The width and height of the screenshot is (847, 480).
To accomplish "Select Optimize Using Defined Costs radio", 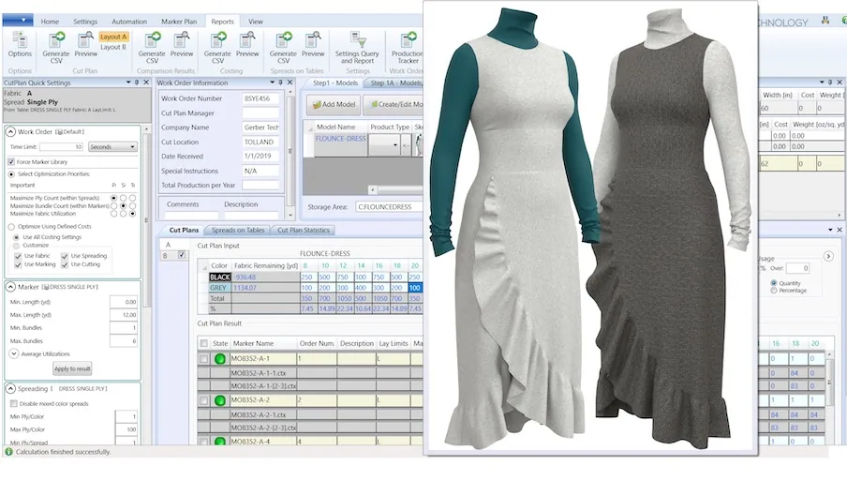I will (x=11, y=227).
